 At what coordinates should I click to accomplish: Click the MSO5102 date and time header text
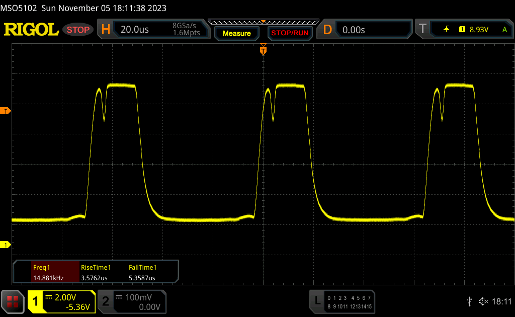(83, 8)
